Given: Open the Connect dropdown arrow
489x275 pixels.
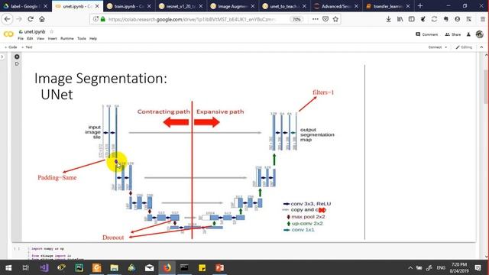Looking at the screenshot, I should 446,47.
